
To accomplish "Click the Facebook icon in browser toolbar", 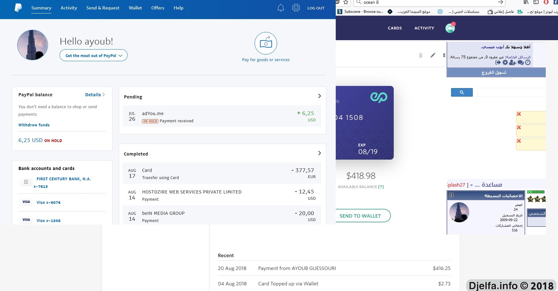I will pos(555,2).
